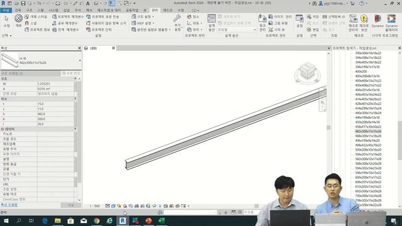Open Project Information (프로젝트 정보)
Image resolution: width=402 pixels, height=226 pixels.
click(37, 30)
